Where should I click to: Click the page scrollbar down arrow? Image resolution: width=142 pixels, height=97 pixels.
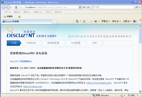point(140,92)
